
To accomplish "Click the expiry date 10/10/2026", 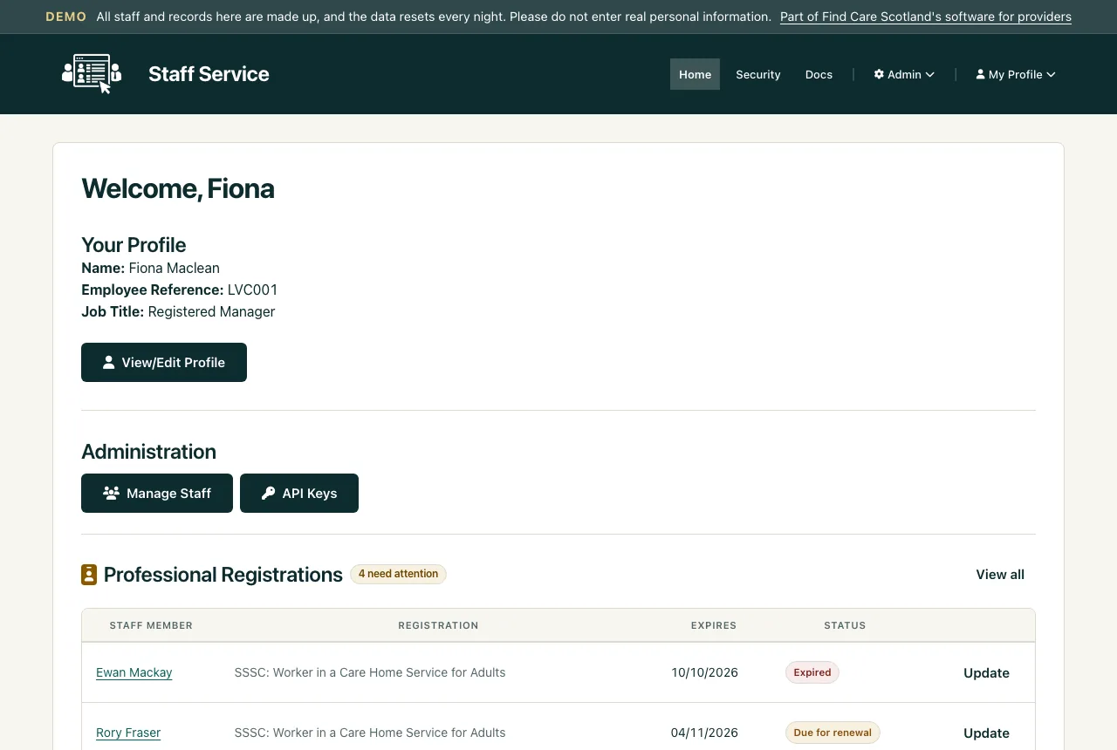I will click(705, 672).
